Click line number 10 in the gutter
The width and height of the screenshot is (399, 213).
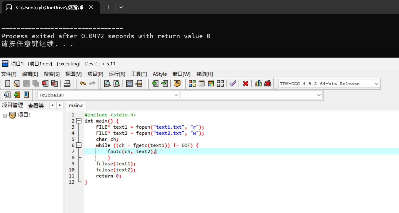71,170
